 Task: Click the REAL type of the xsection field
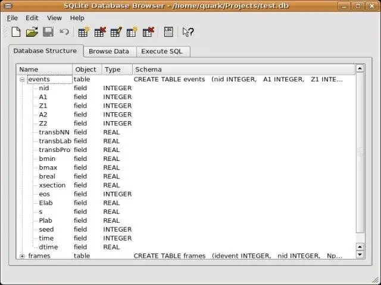111,185
